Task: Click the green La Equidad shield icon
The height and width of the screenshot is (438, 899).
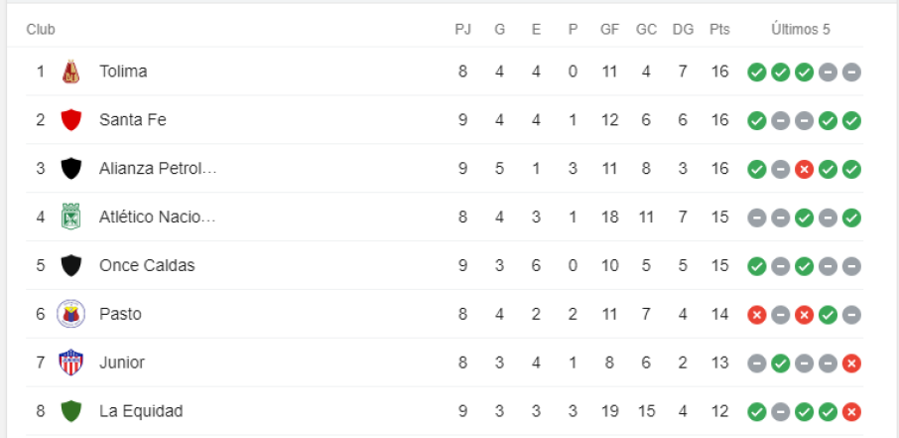Action: coord(70,411)
